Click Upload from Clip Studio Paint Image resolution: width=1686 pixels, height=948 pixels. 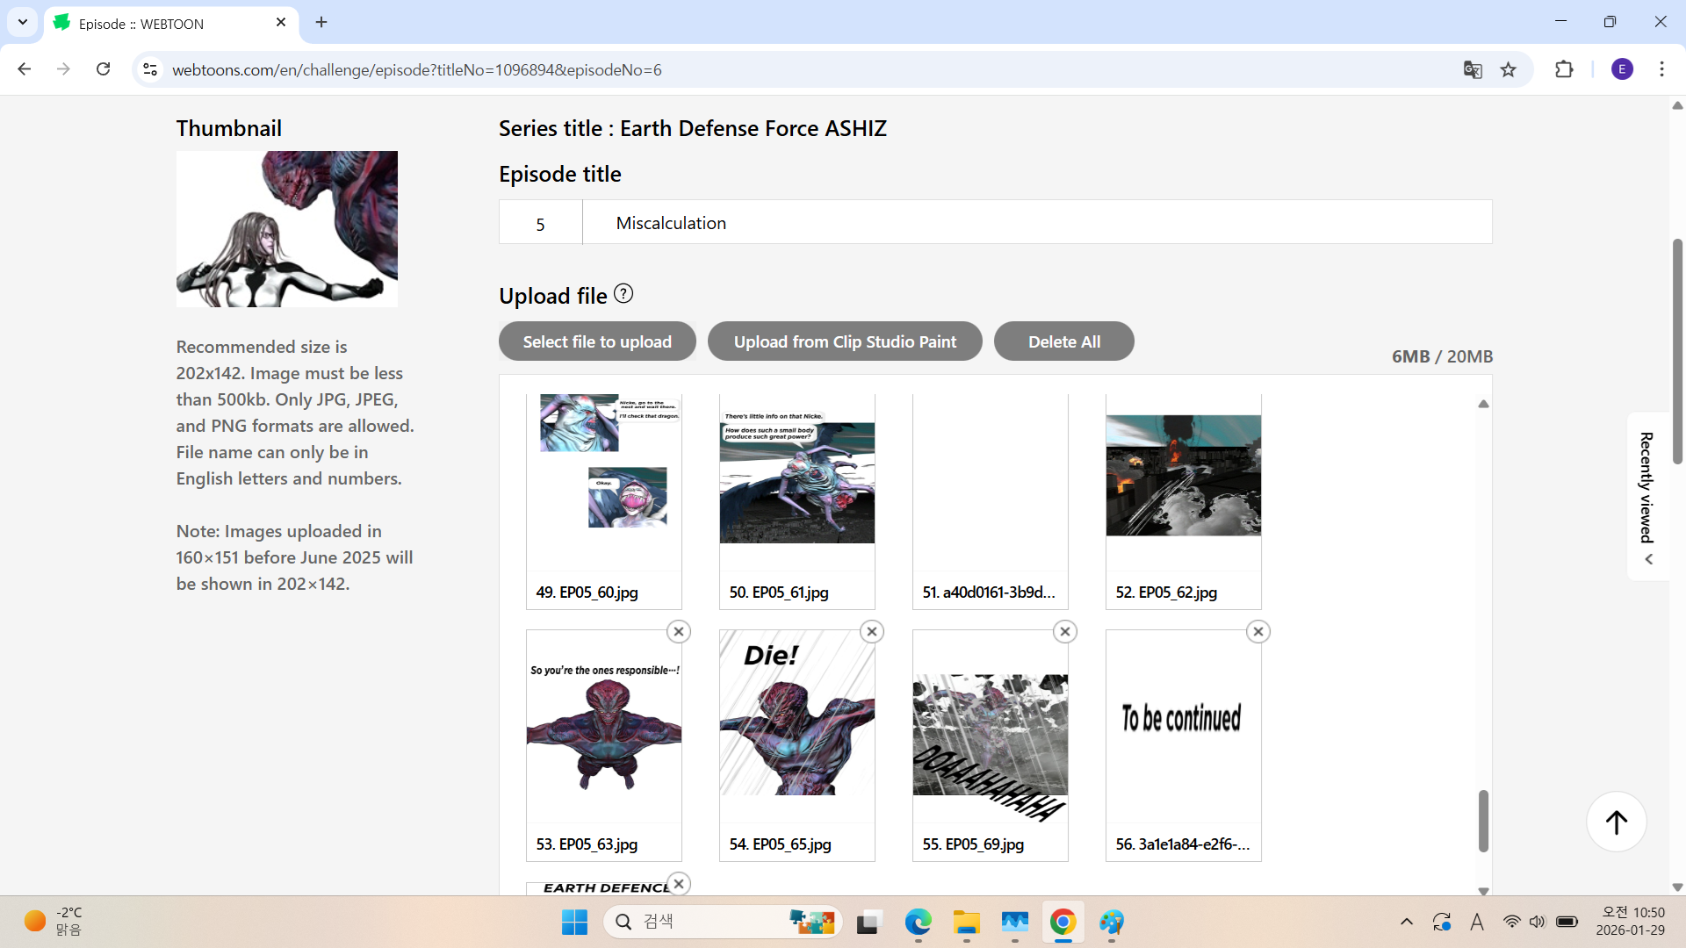pyautogui.click(x=845, y=341)
